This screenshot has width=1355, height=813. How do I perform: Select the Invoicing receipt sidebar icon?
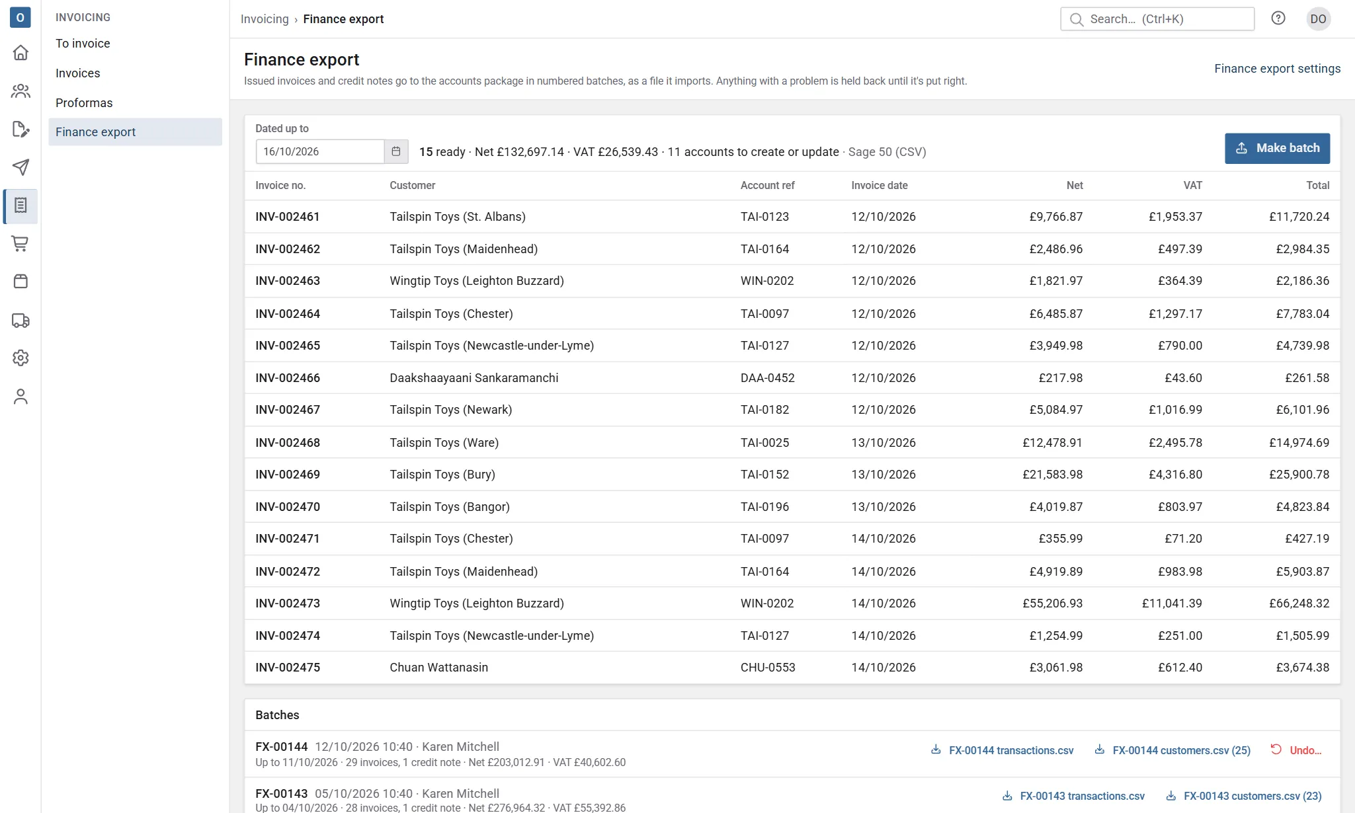[21, 206]
